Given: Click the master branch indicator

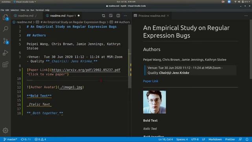Looking at the screenshot, I should tap(10, 139).
